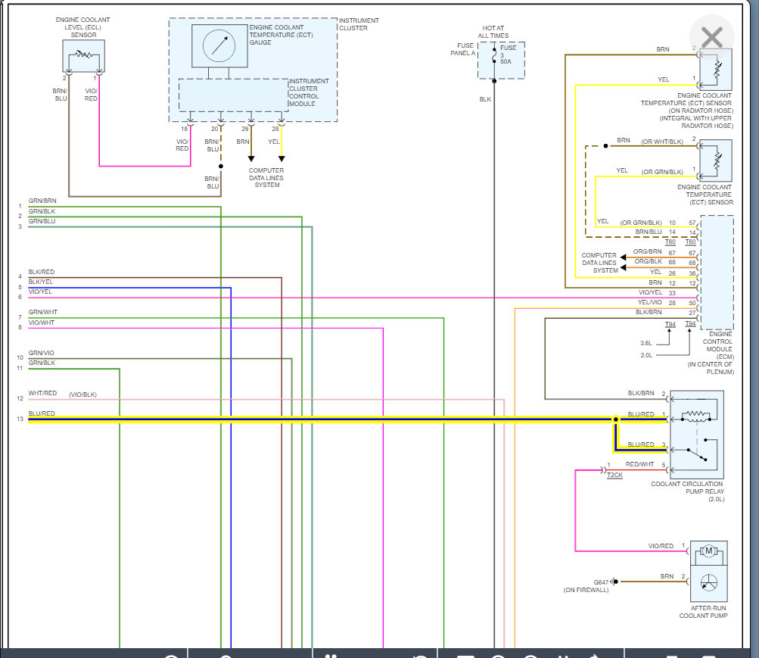This screenshot has width=759, height=658.
Task: Close the wiring diagram with the X button
Action: (711, 37)
